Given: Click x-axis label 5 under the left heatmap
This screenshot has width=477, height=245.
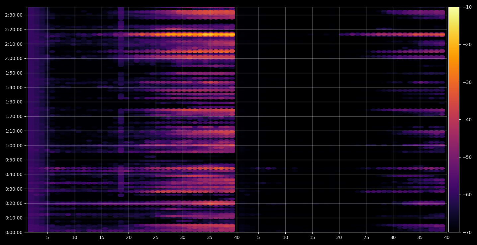Looking at the screenshot, I should tap(48, 237).
